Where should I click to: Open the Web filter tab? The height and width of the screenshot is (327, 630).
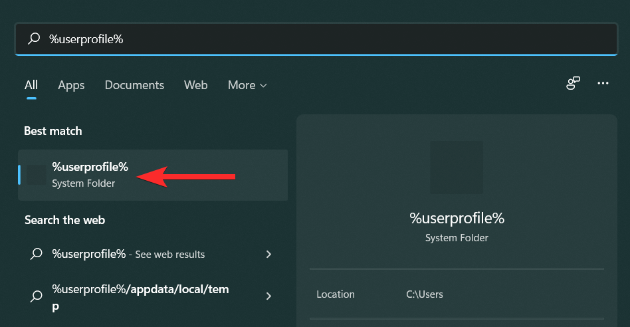[196, 85]
